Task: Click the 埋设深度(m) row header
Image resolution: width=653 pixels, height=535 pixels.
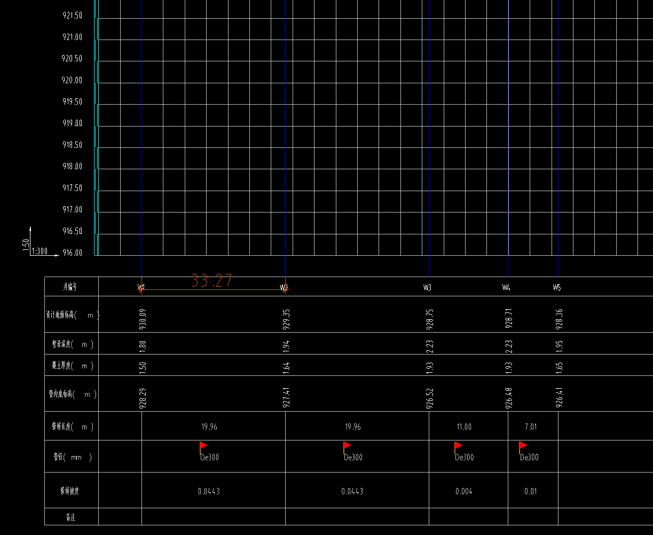Action: tap(72, 344)
